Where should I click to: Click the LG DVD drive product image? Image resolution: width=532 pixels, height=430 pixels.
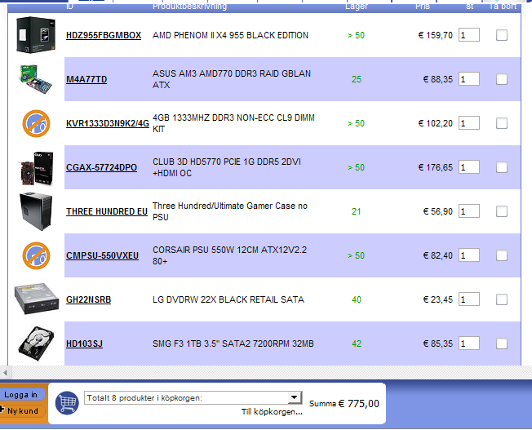pyautogui.click(x=37, y=299)
